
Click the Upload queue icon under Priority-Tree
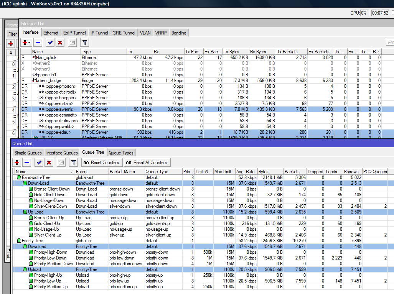[x=25, y=269]
